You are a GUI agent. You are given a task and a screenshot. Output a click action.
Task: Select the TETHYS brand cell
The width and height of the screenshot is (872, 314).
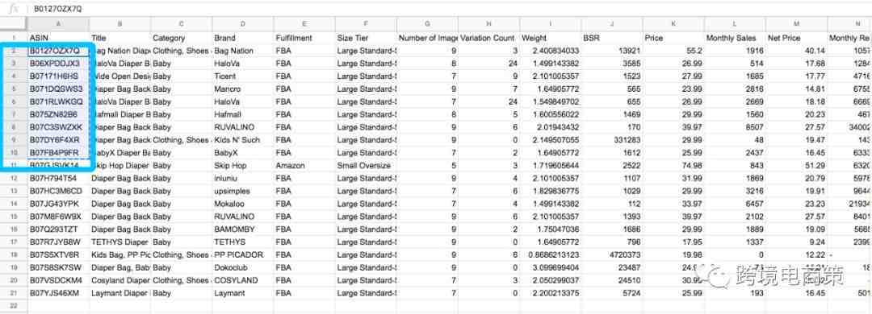point(243,242)
